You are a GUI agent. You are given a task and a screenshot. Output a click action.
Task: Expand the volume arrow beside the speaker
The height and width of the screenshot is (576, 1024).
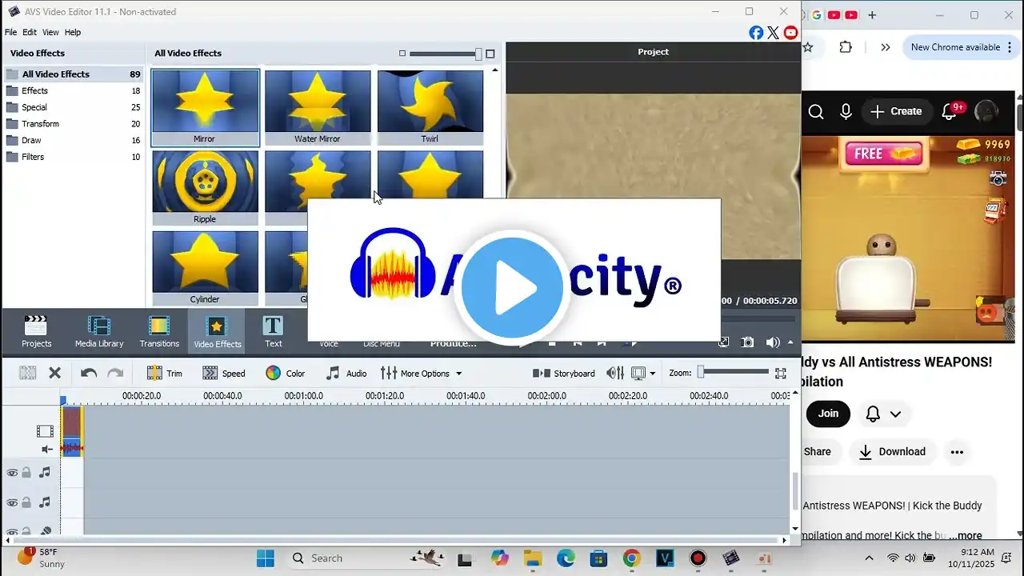tap(790, 342)
